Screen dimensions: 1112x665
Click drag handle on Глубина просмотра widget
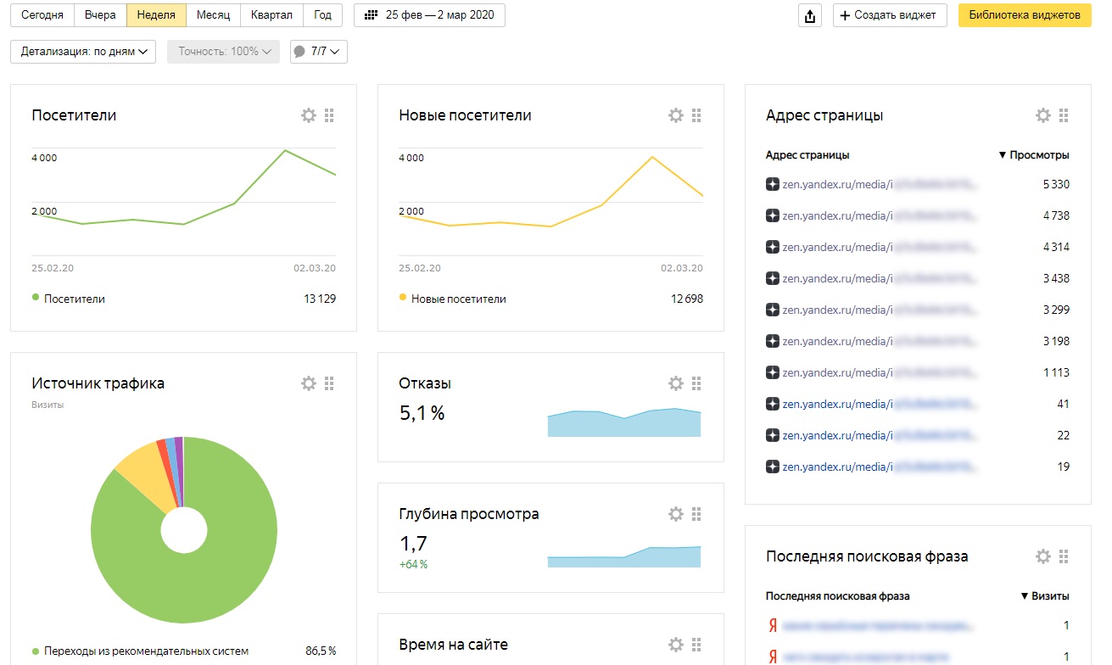coord(696,514)
